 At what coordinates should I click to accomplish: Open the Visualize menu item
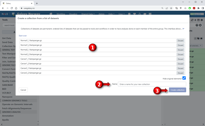tap(73, 14)
